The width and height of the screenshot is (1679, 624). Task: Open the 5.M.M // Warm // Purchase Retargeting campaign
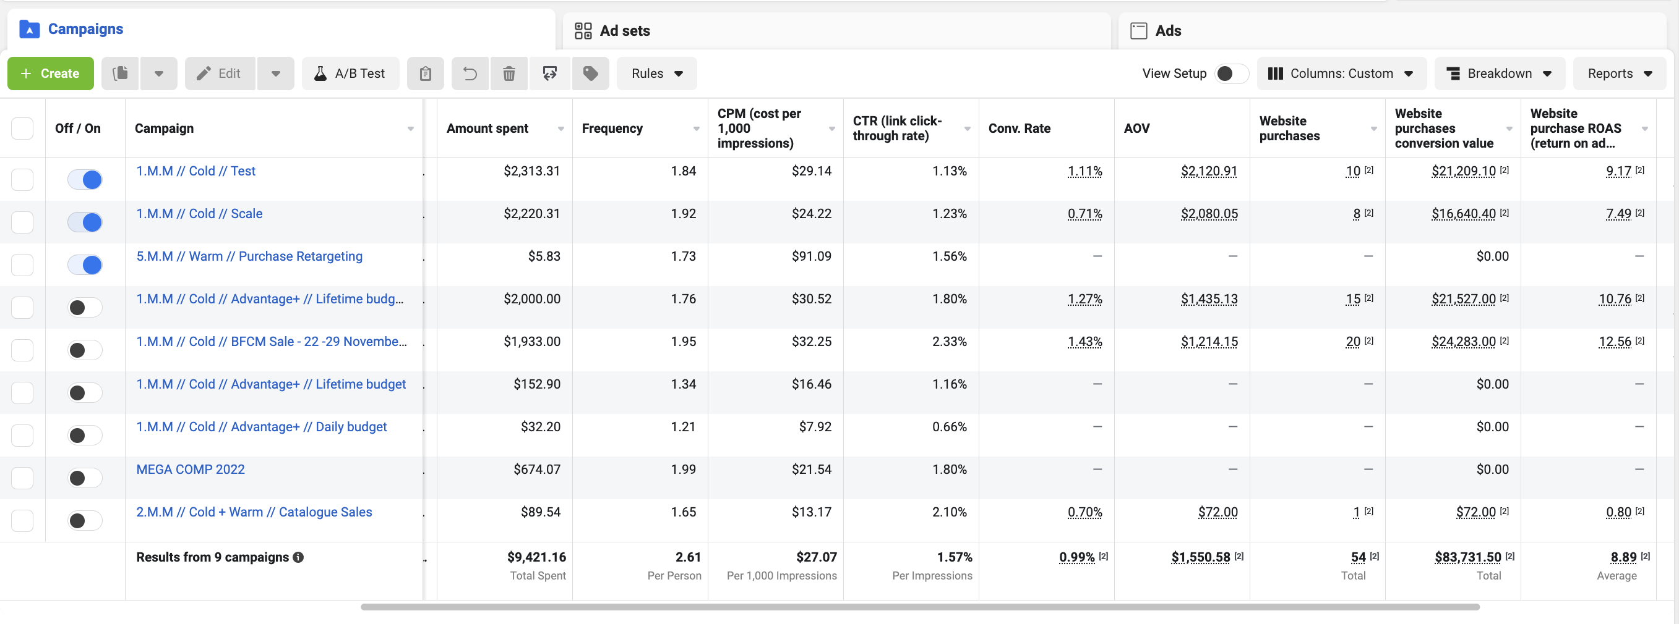click(249, 256)
